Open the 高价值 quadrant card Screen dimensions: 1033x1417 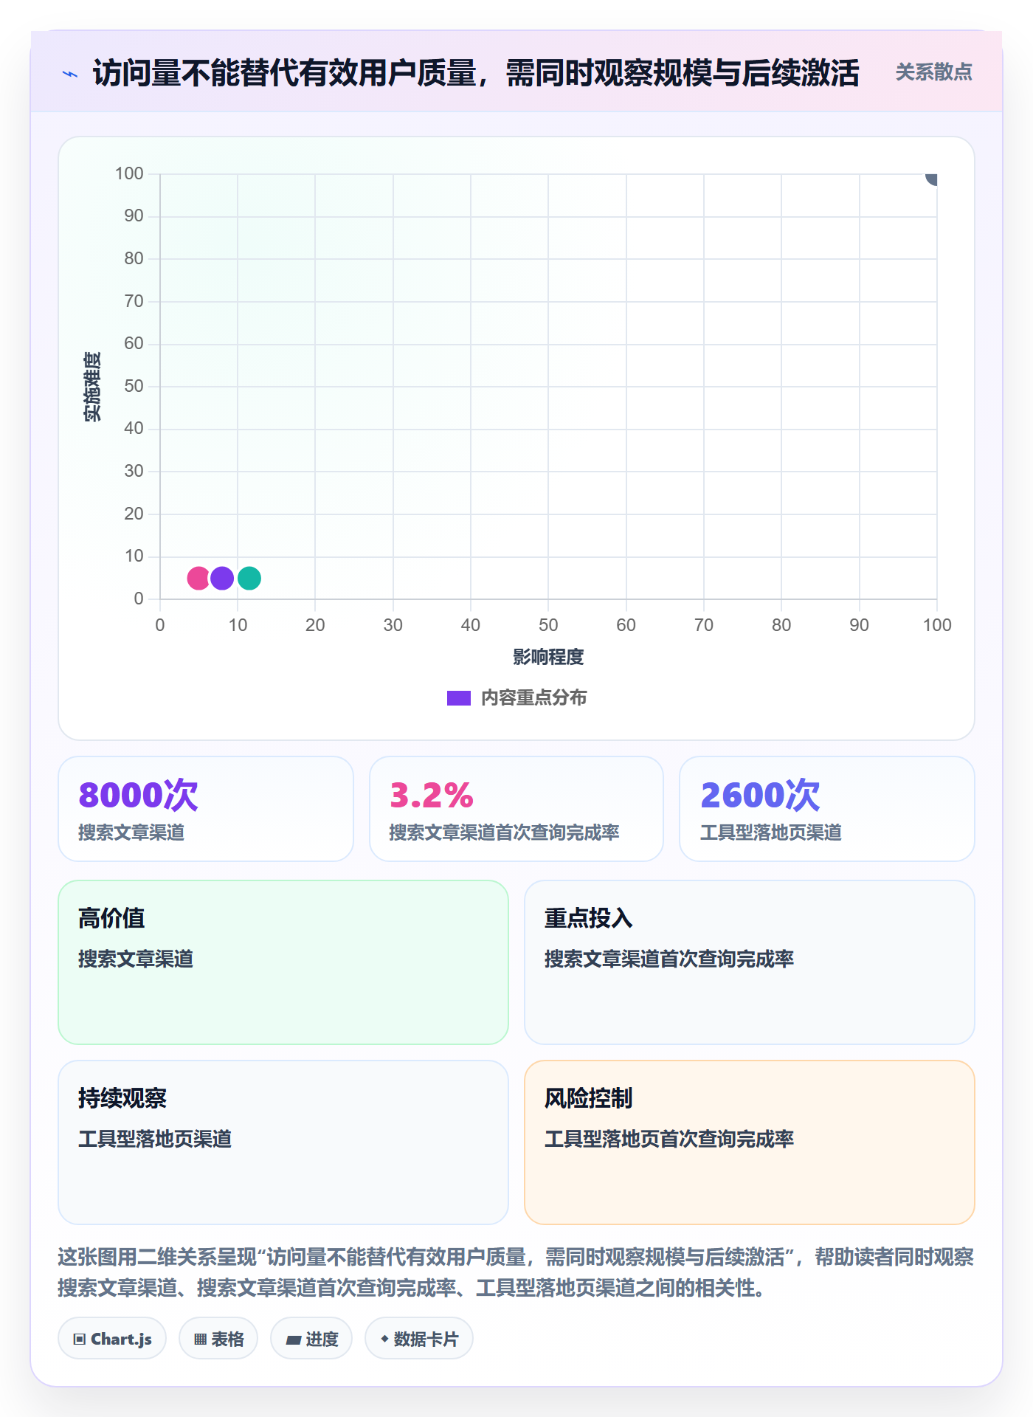click(x=283, y=962)
